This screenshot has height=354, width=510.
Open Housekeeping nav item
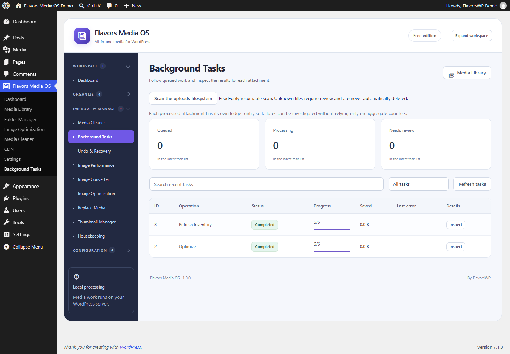101,236
